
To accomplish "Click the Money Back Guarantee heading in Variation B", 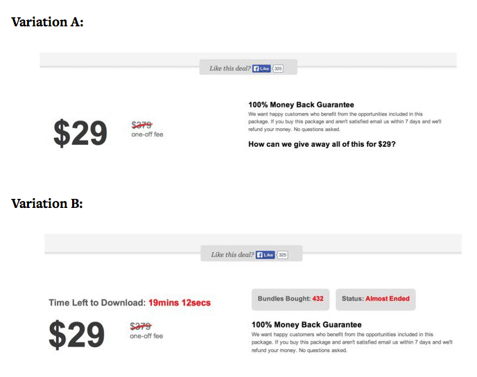I will click(306, 324).
